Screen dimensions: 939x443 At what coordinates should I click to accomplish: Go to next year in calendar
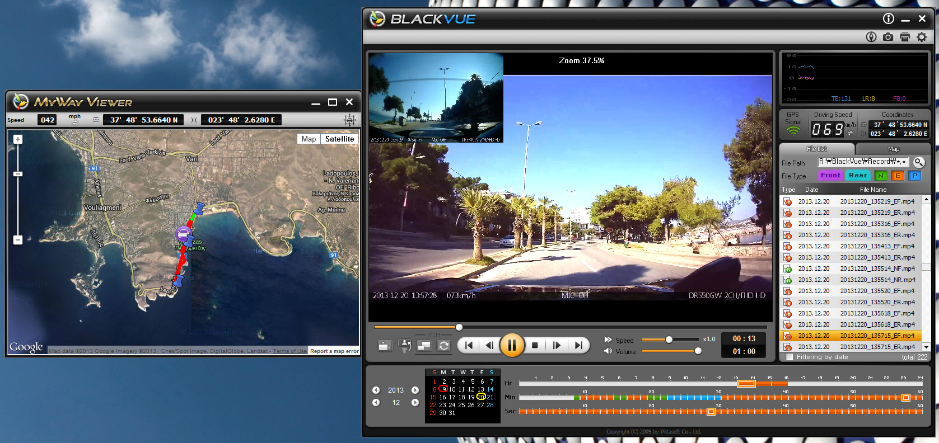(415, 390)
